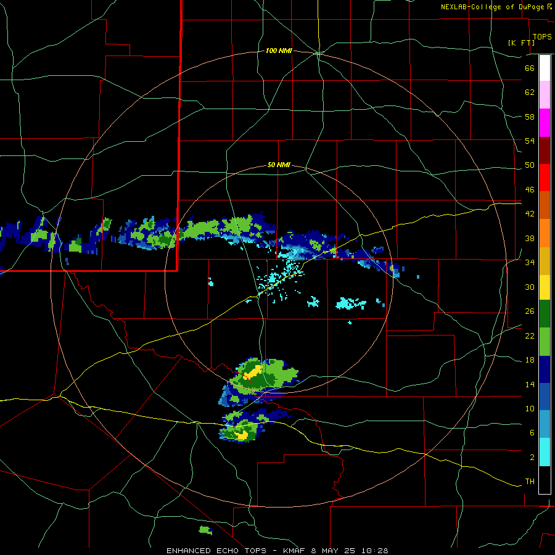Select the white swatch in the legend
The height and width of the screenshot is (555, 555).
[x=545, y=68]
